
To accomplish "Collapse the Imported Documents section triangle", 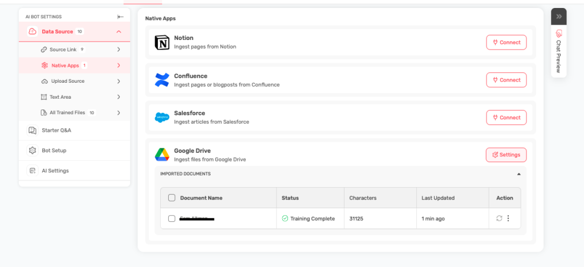I will [x=519, y=174].
